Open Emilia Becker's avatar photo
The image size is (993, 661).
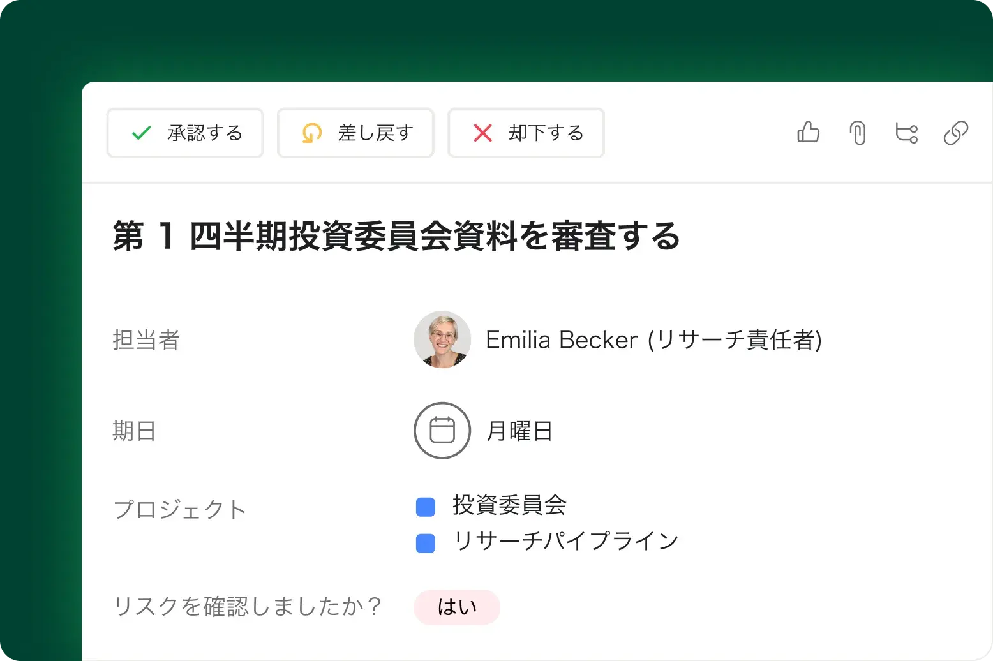(x=442, y=339)
